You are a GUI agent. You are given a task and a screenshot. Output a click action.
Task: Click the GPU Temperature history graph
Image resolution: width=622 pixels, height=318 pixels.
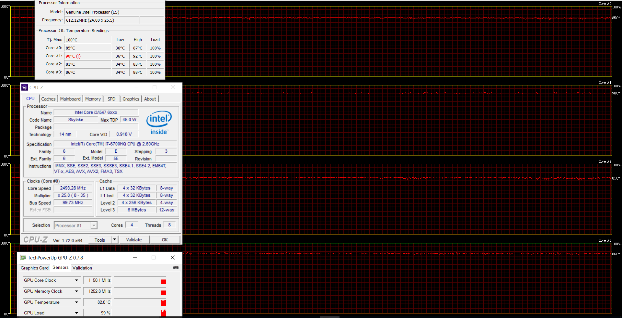pyautogui.click(x=140, y=302)
